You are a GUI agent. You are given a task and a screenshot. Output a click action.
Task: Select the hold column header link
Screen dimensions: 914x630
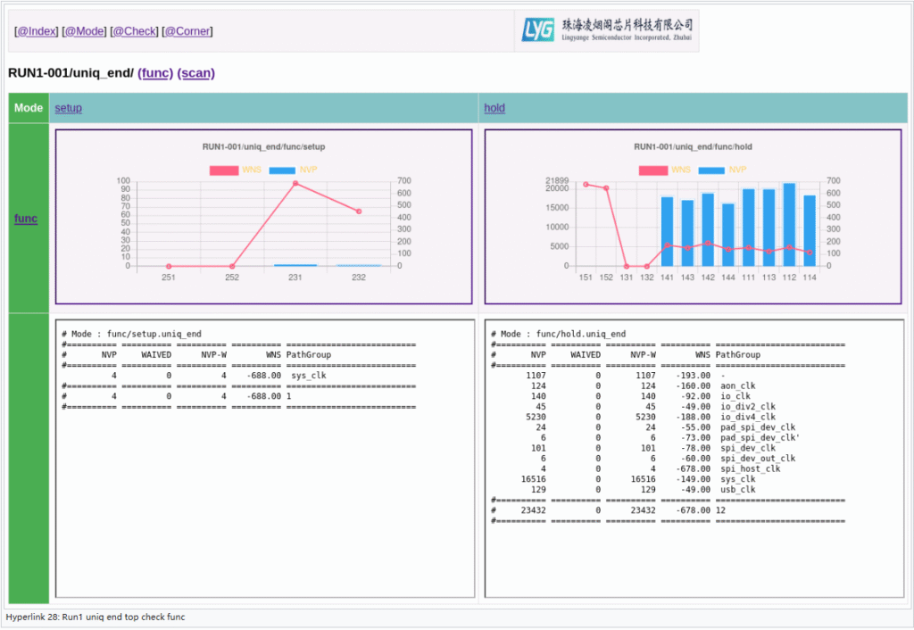click(494, 108)
